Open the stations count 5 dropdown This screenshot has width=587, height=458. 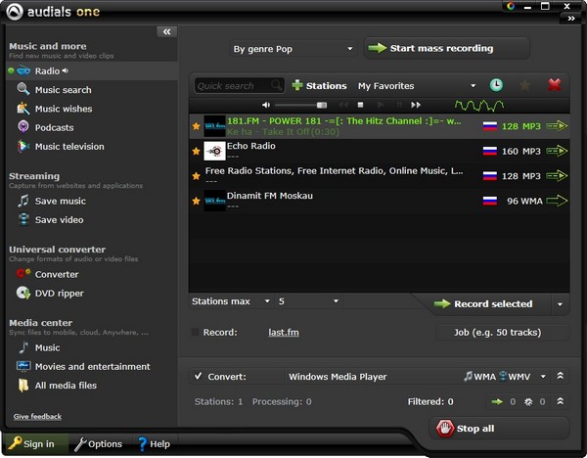tap(308, 301)
